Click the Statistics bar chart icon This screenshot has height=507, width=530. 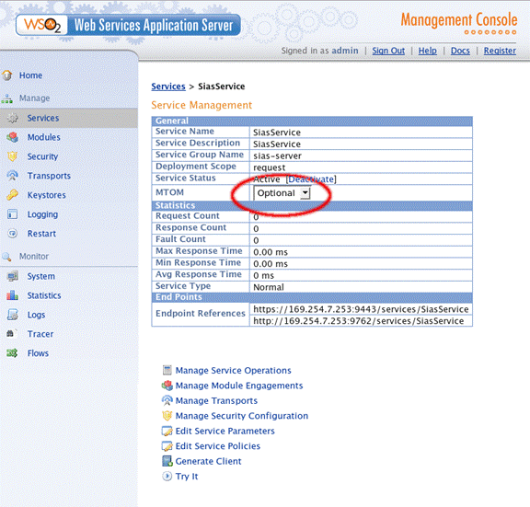pos(13,295)
